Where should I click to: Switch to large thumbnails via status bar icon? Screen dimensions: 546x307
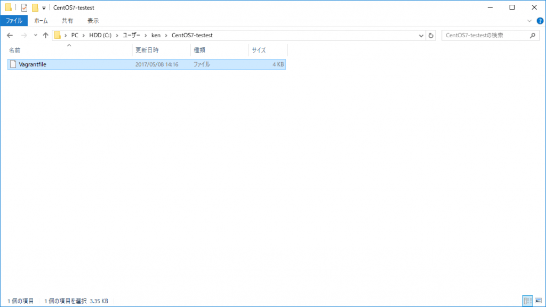point(539,301)
